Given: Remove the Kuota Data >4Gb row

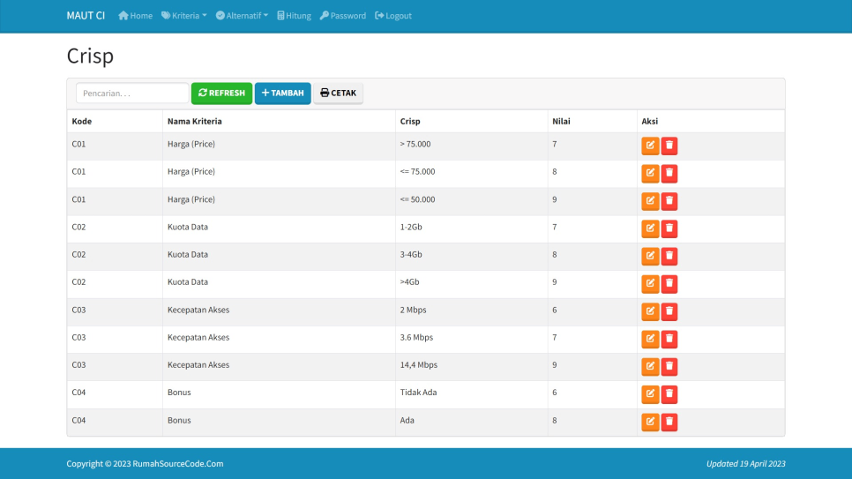Looking at the screenshot, I should click(669, 284).
